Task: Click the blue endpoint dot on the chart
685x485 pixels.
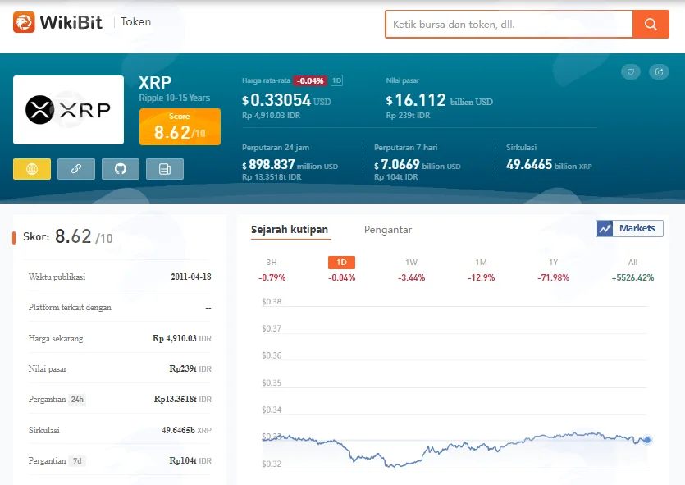Action: [x=647, y=440]
